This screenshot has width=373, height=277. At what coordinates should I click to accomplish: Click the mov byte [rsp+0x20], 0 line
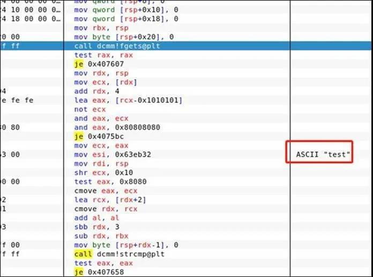click(x=117, y=37)
